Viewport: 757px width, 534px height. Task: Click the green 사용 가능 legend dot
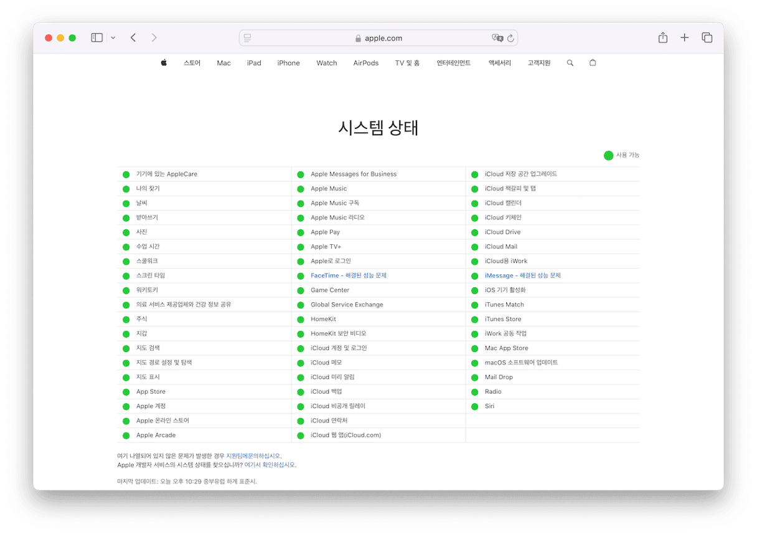tap(608, 155)
